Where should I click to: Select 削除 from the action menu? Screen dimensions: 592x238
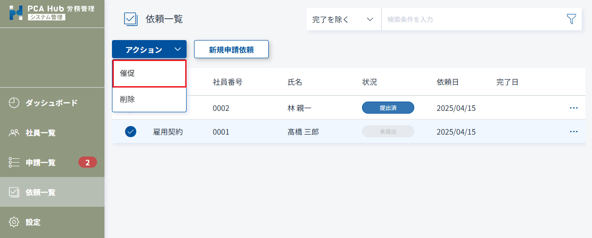click(x=149, y=99)
